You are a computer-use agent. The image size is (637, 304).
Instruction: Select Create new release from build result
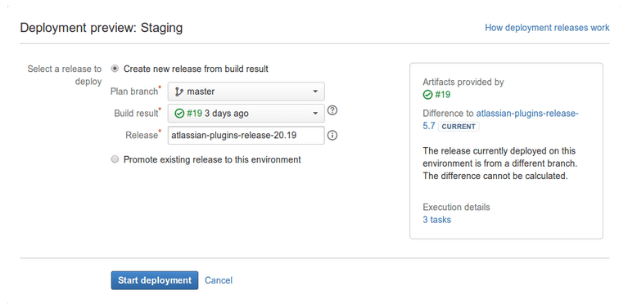point(115,69)
